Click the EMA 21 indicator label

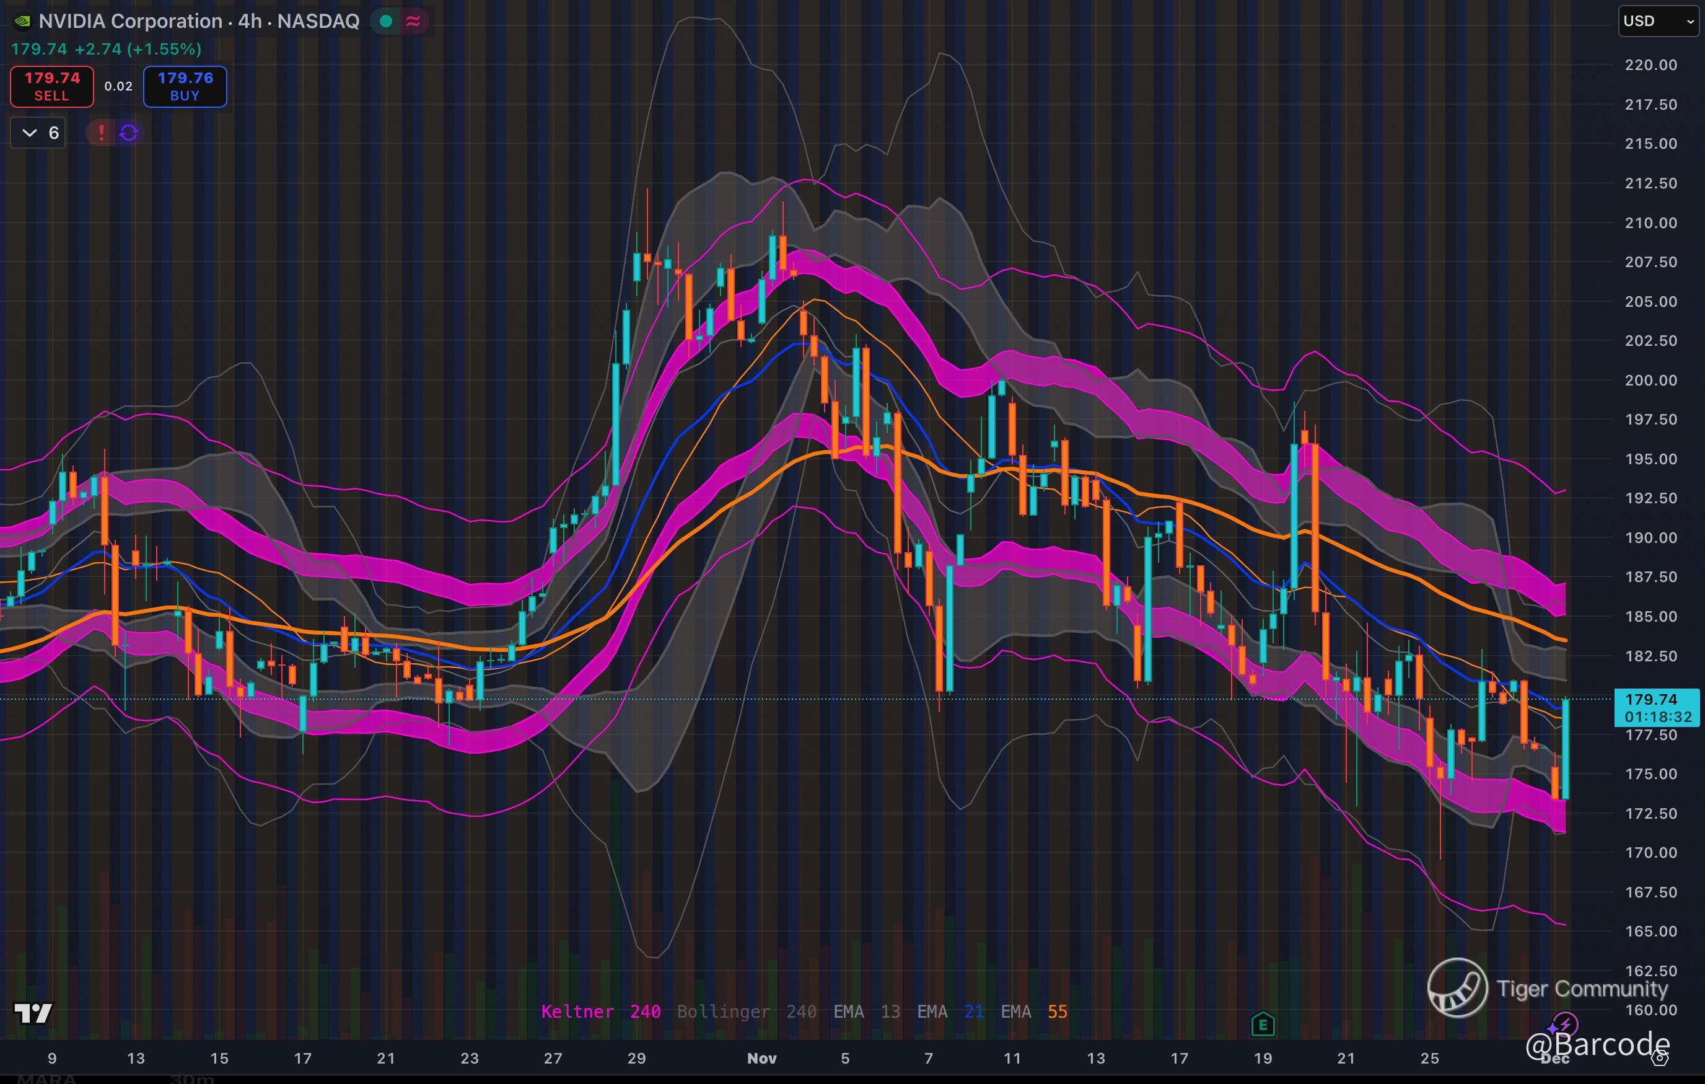coord(950,1011)
